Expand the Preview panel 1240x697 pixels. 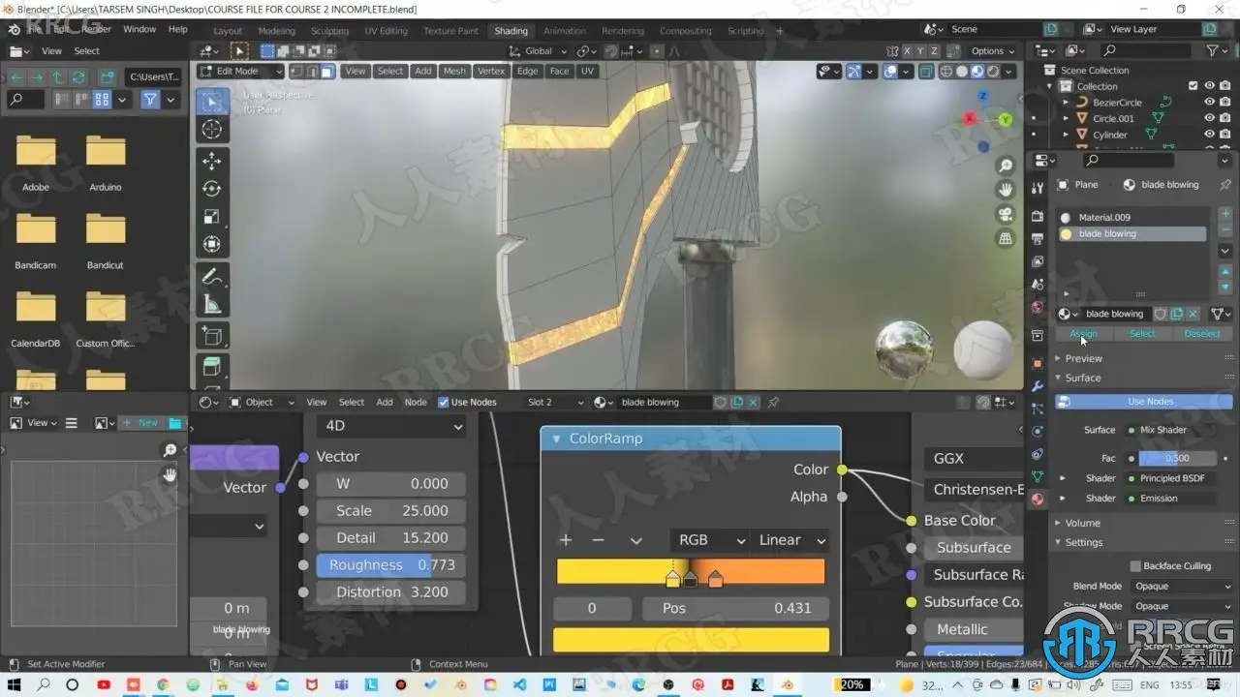tap(1083, 358)
